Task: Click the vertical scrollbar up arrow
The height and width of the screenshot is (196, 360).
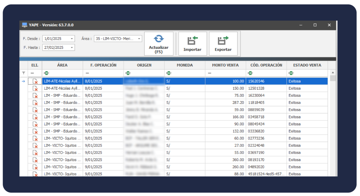Action: tap(333, 72)
